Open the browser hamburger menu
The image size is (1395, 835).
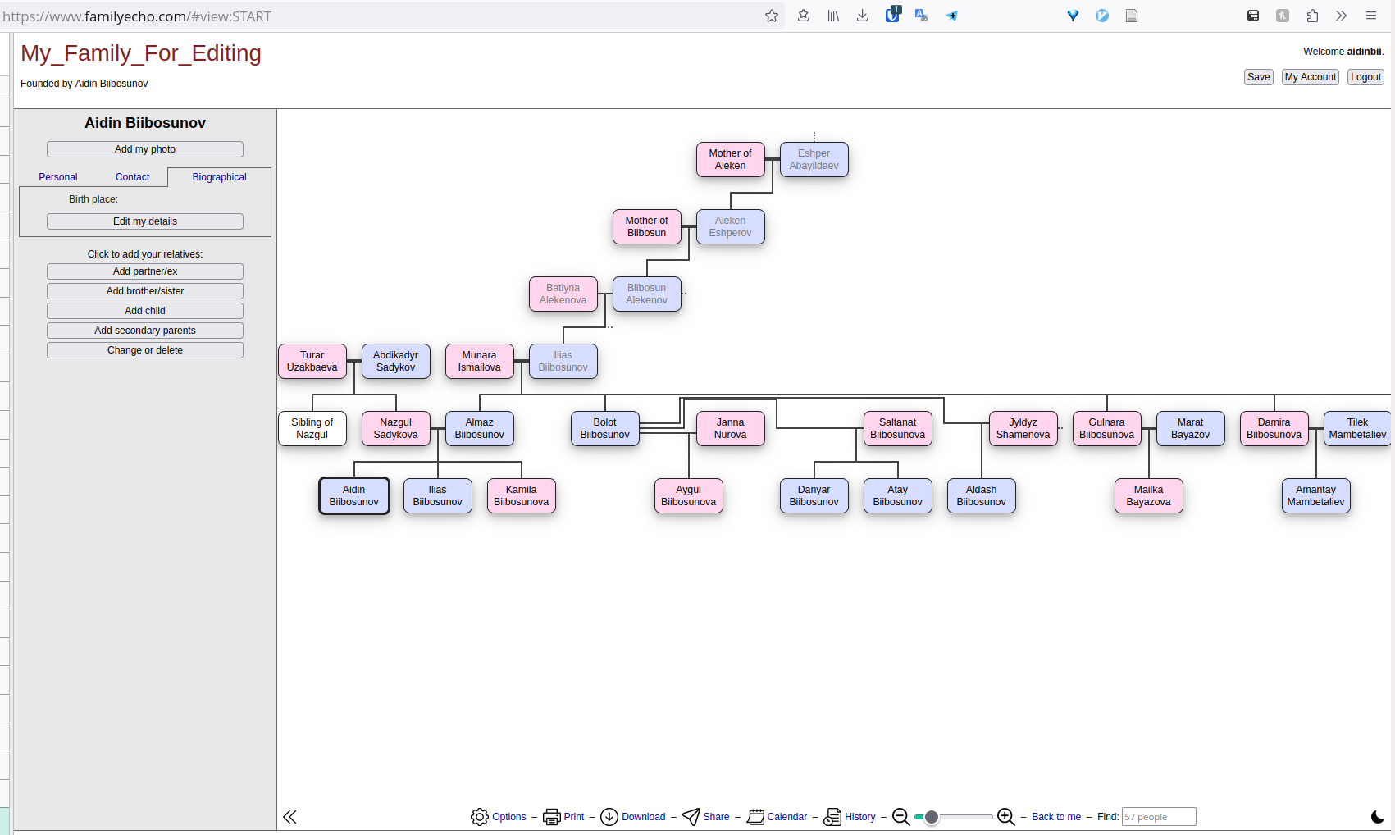coord(1371,16)
